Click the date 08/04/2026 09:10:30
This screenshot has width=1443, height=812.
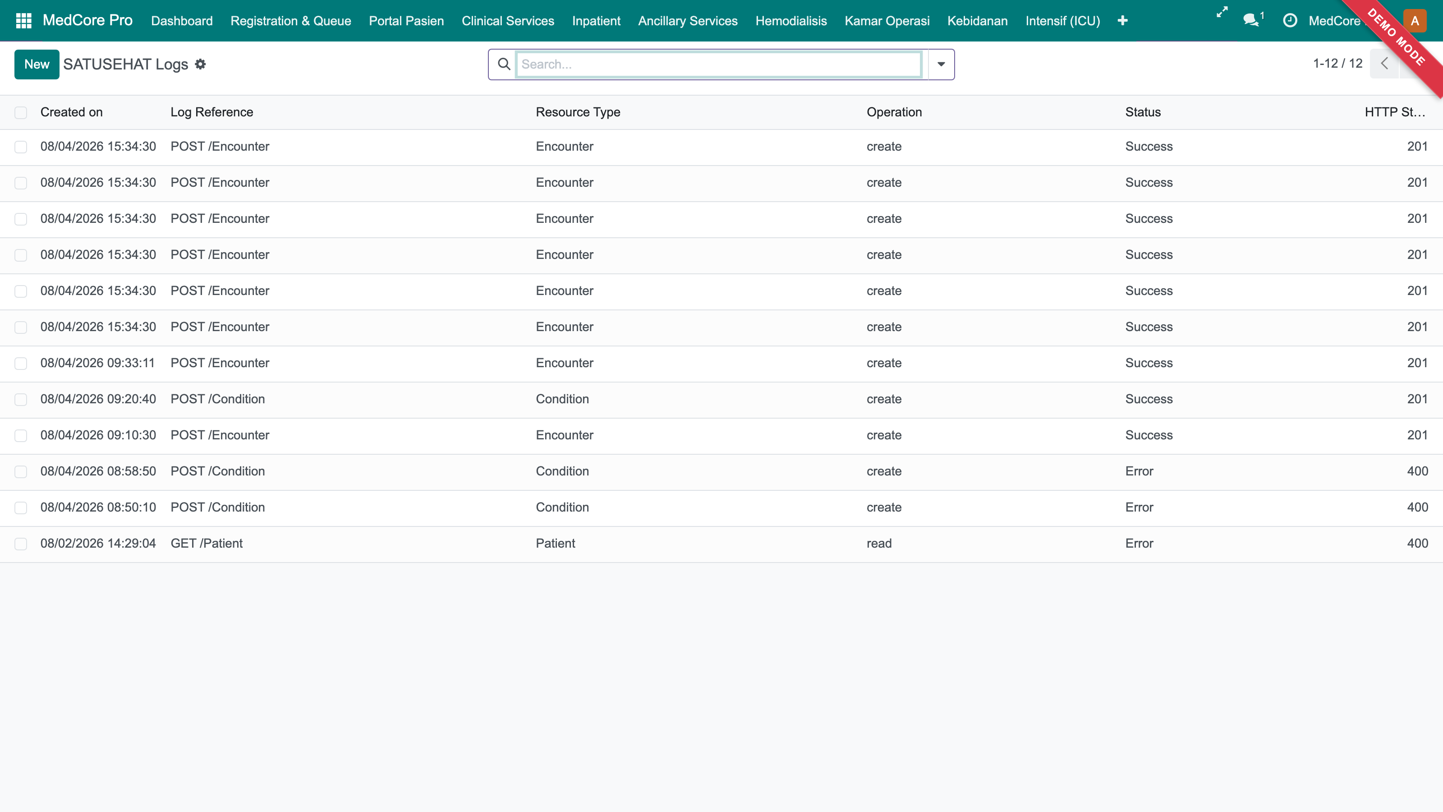coord(98,435)
